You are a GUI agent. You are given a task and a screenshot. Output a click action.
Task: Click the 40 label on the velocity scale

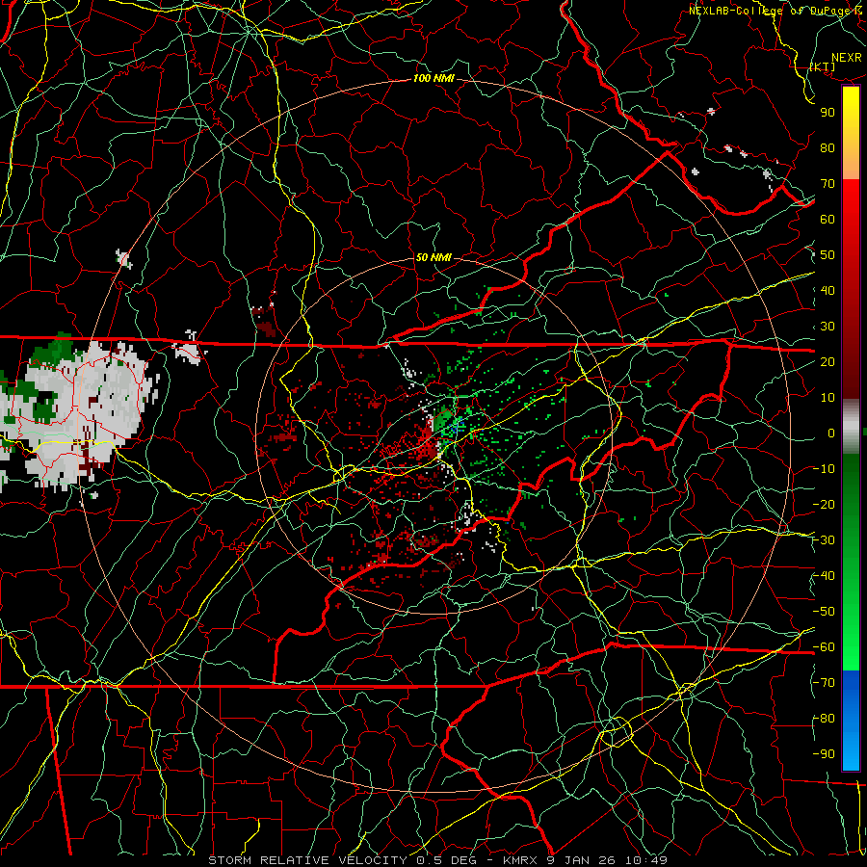click(828, 290)
